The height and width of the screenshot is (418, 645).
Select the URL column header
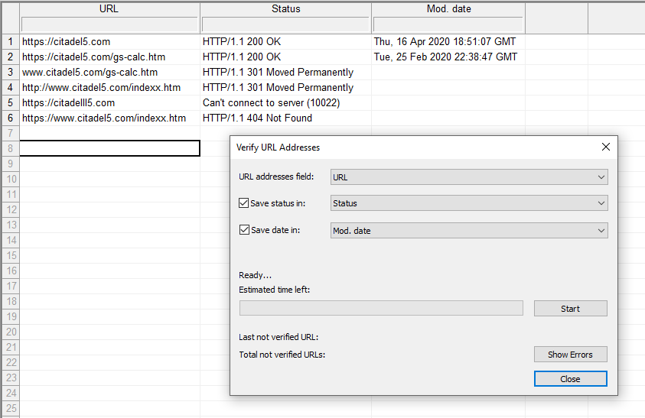109,9
